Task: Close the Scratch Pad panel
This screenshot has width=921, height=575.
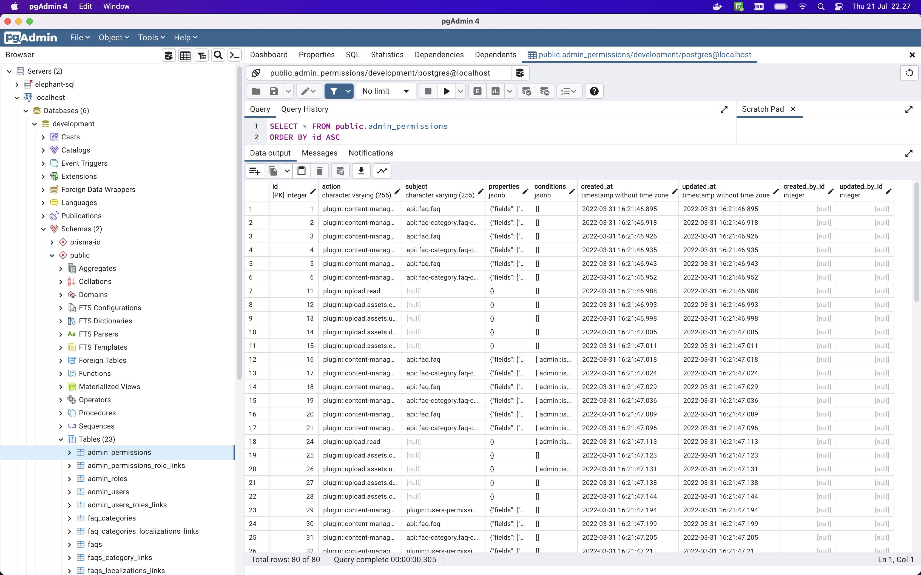Action: coord(793,109)
